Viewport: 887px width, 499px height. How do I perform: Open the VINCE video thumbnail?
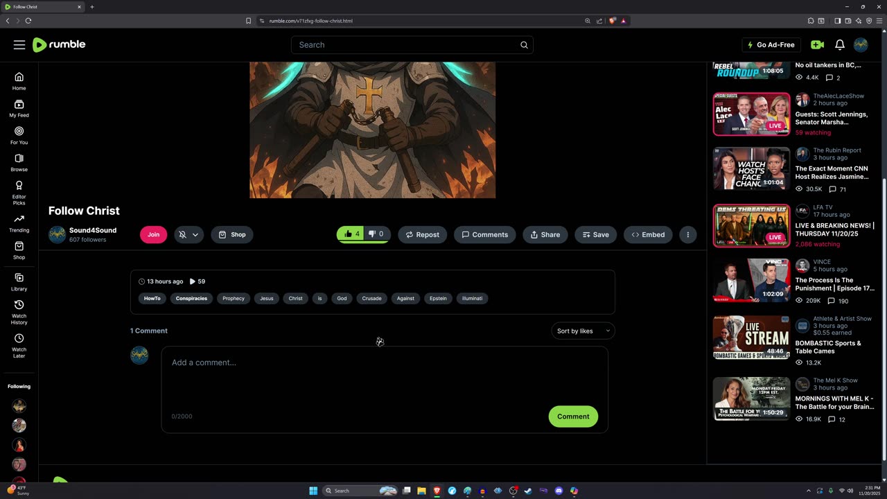751,281
